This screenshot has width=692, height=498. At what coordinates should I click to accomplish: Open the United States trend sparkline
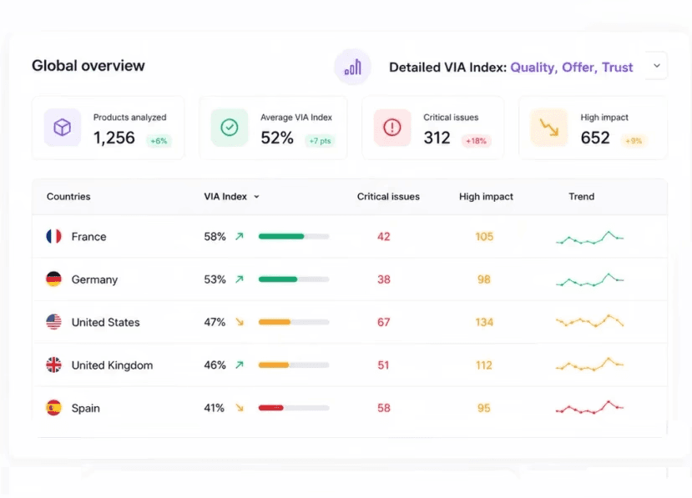(589, 321)
